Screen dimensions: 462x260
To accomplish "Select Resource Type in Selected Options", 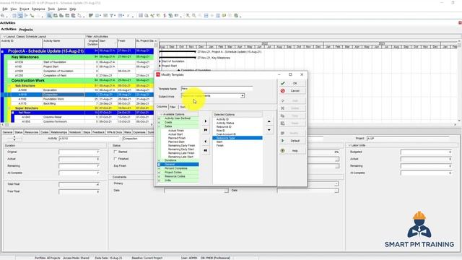I will pos(237,138).
